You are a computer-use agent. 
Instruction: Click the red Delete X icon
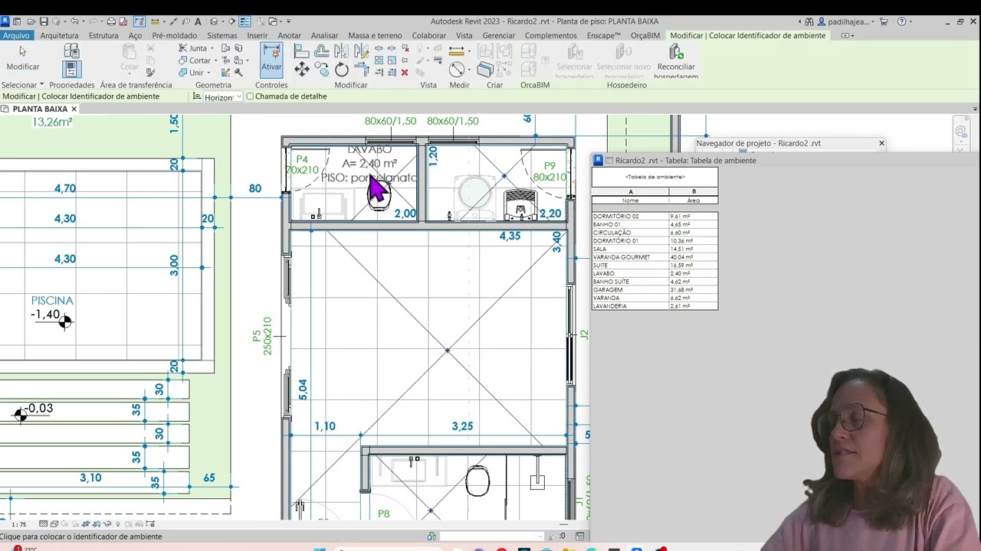405,73
